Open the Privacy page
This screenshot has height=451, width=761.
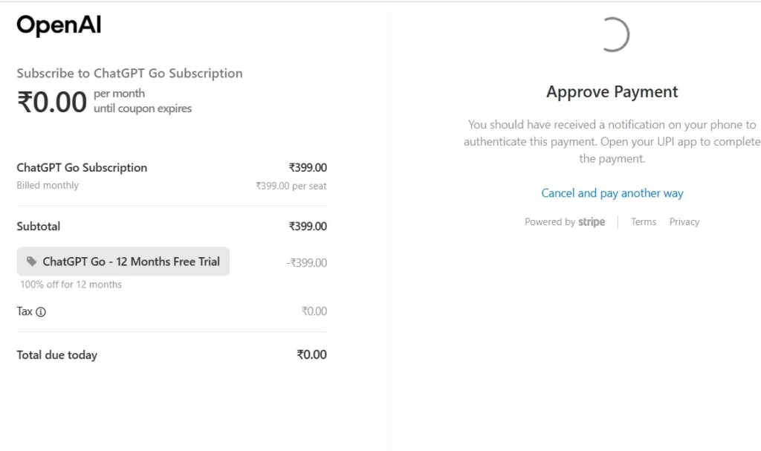point(684,221)
